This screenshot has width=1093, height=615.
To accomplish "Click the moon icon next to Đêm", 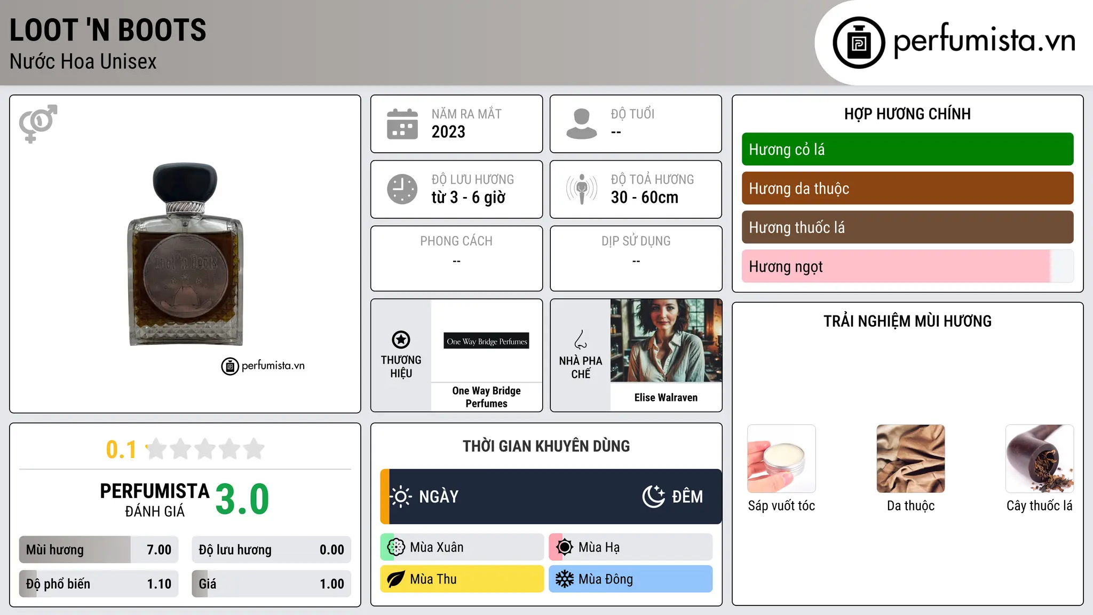I will coord(653,496).
